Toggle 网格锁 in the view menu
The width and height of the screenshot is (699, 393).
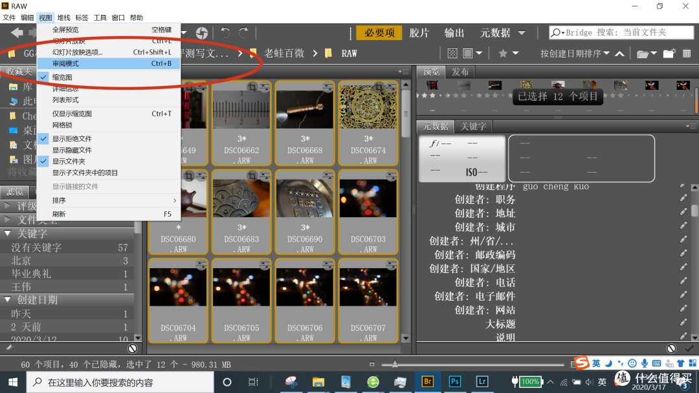109,125
